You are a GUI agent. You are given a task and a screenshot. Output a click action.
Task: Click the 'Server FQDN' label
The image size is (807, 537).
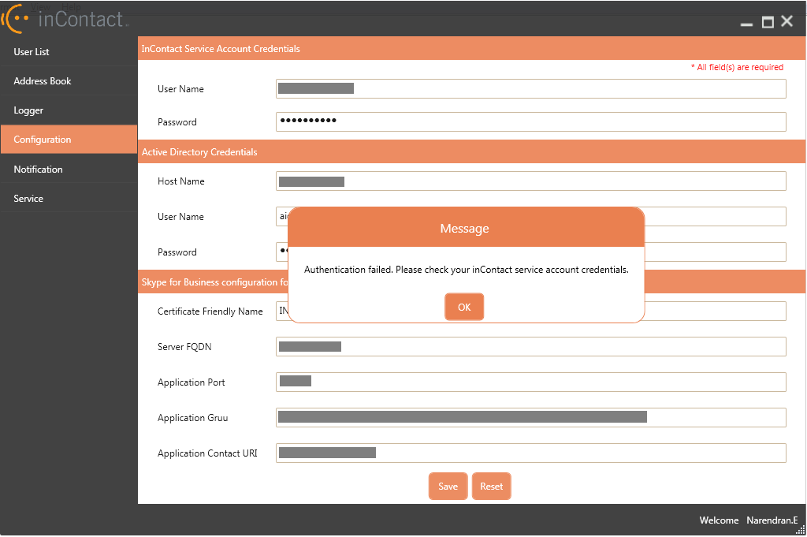point(184,347)
